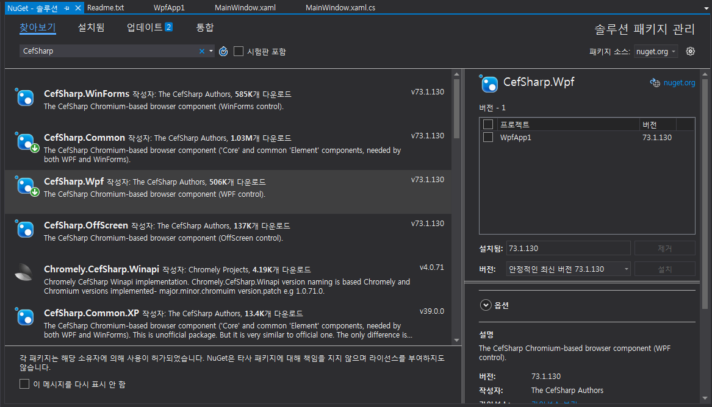Select CefSharp.OffScreen package title

point(86,225)
